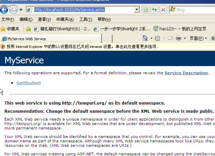Viewport: 215px width, 156px height.
Task: Click the page icon in address bar
Action: point(29,10)
